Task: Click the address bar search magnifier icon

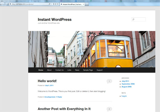Action: point(50,4)
